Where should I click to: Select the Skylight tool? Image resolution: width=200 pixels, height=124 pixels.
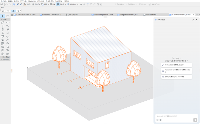click(8, 43)
